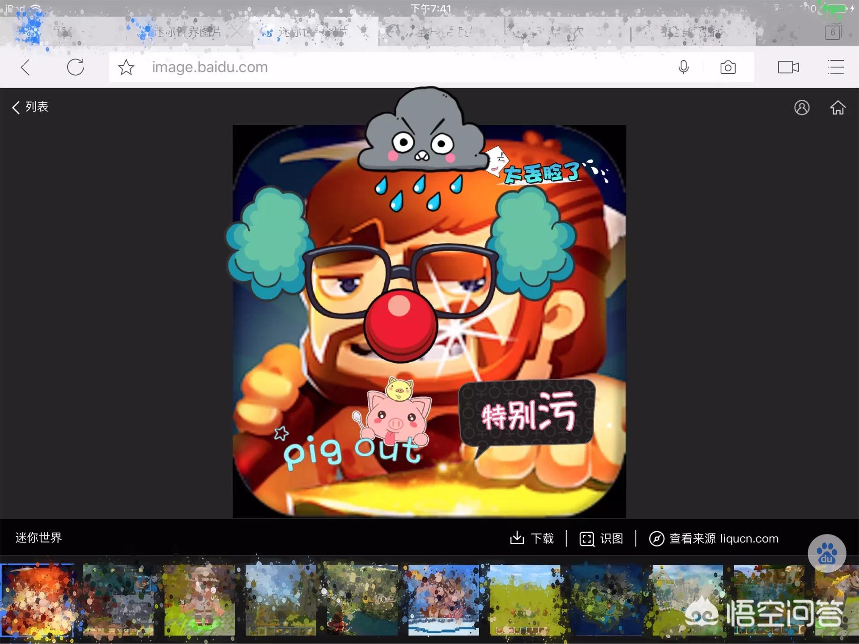The image size is (859, 644).
Task: Select the third thumbnail with green field
Action: [200, 600]
